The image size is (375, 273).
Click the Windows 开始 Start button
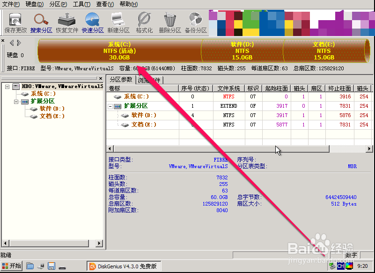pyautogui.click(x=12, y=266)
